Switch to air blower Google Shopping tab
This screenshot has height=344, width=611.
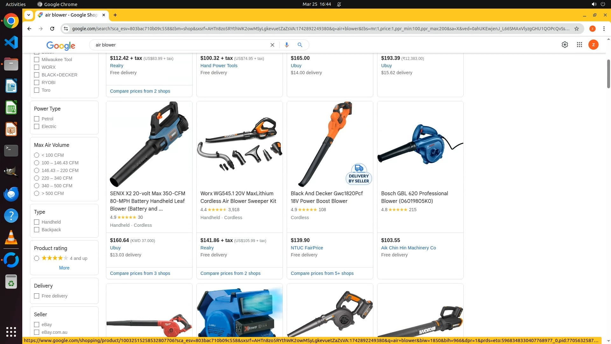click(72, 15)
